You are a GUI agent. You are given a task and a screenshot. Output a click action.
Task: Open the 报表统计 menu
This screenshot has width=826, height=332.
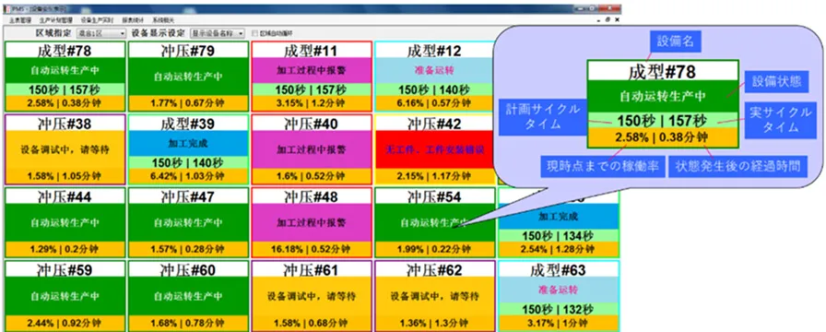[132, 19]
